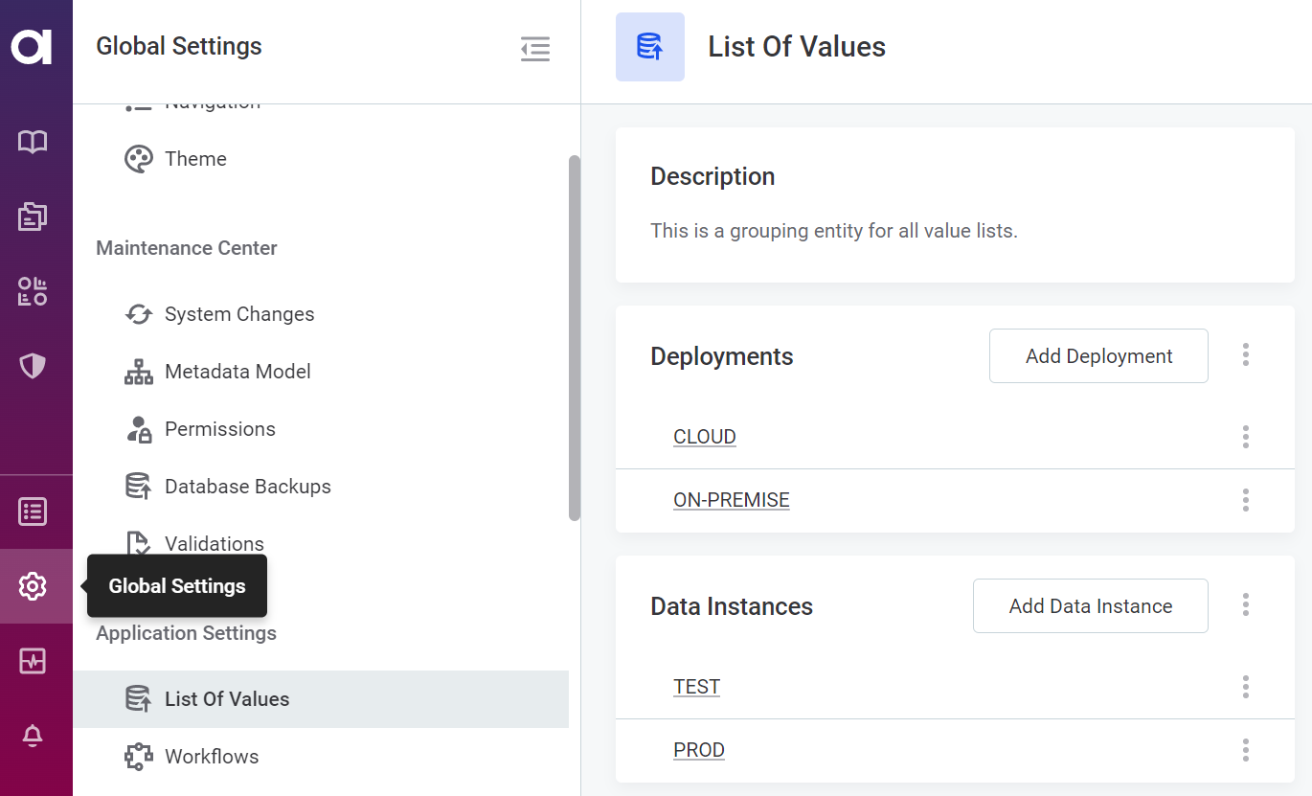Open the Data Instances section kebab menu
Image resolution: width=1312 pixels, height=796 pixels.
[1245, 605]
